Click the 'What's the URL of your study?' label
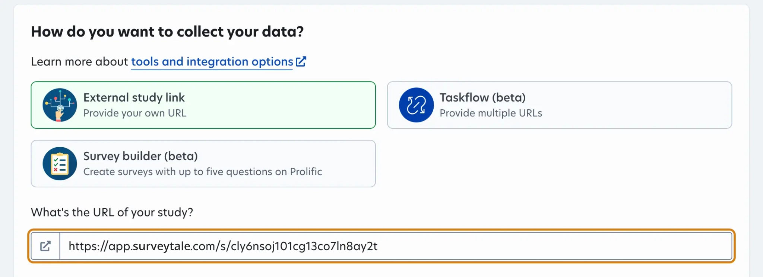The image size is (763, 277). pos(112,212)
